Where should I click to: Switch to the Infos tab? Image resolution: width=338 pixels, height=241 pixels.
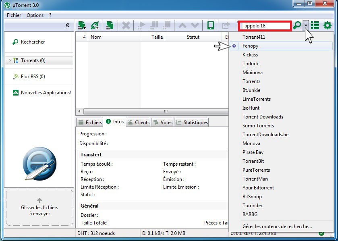point(114,122)
